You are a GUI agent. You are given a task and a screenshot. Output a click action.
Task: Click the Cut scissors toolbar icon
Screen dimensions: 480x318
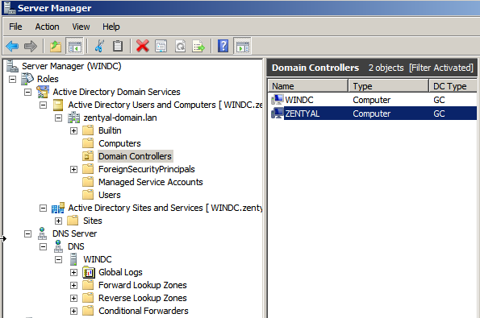(x=99, y=47)
